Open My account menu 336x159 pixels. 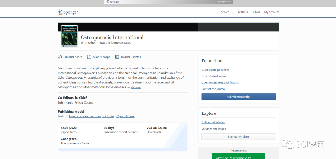(x=272, y=12)
